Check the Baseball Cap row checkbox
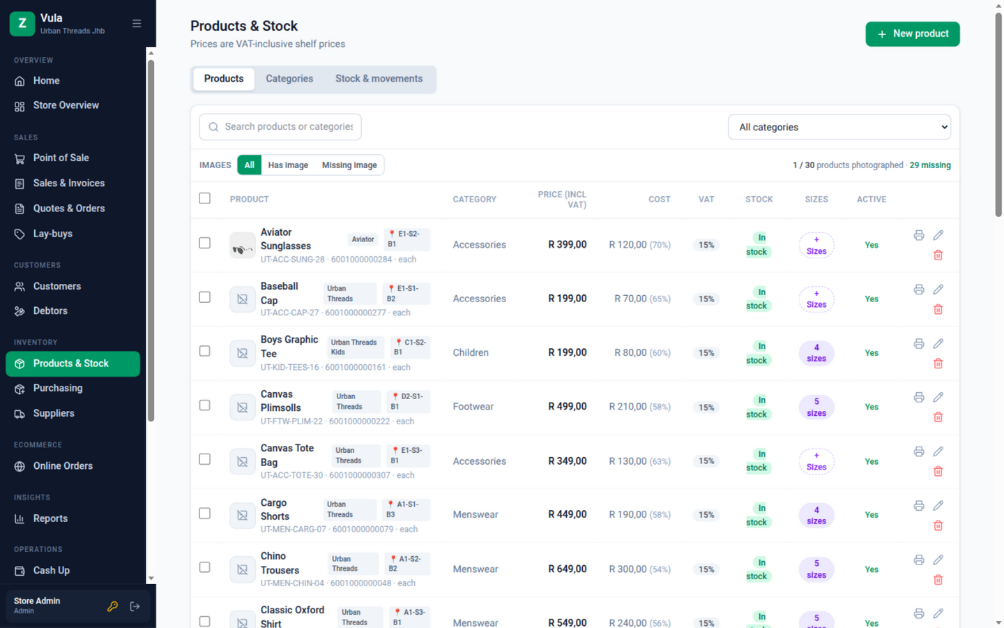The image size is (1004, 628). 204,297
